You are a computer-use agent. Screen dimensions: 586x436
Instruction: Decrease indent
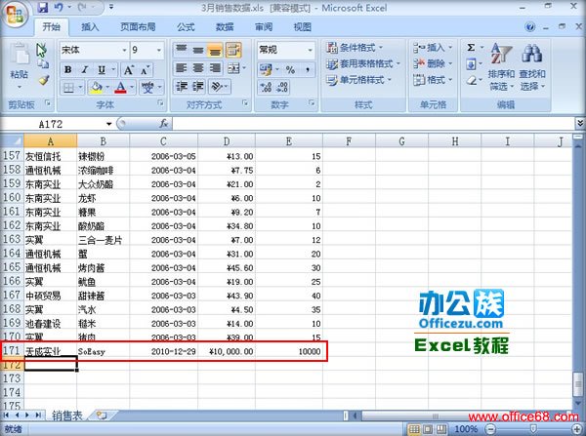tap(182, 87)
